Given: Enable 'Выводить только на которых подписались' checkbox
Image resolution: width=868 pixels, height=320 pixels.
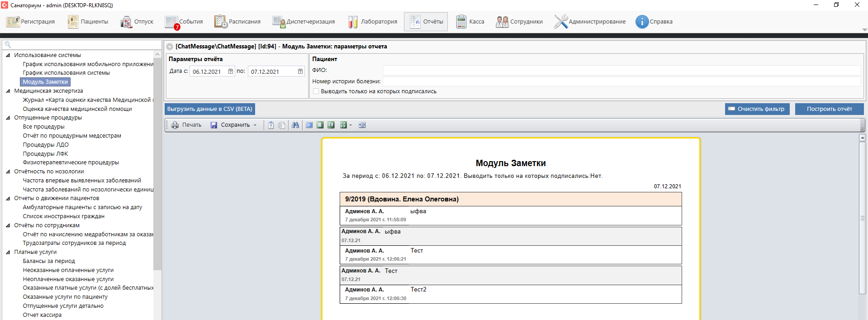Looking at the screenshot, I should [316, 91].
